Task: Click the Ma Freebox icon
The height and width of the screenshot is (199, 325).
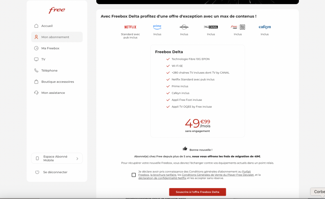Action: coord(37,48)
